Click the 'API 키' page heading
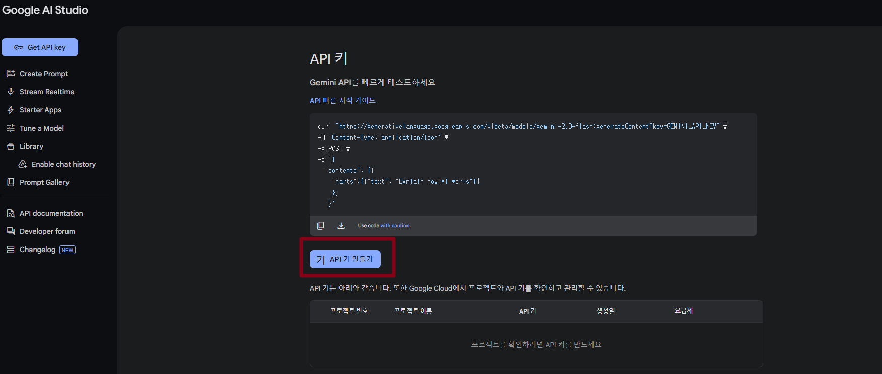This screenshot has width=882, height=374. tap(328, 58)
